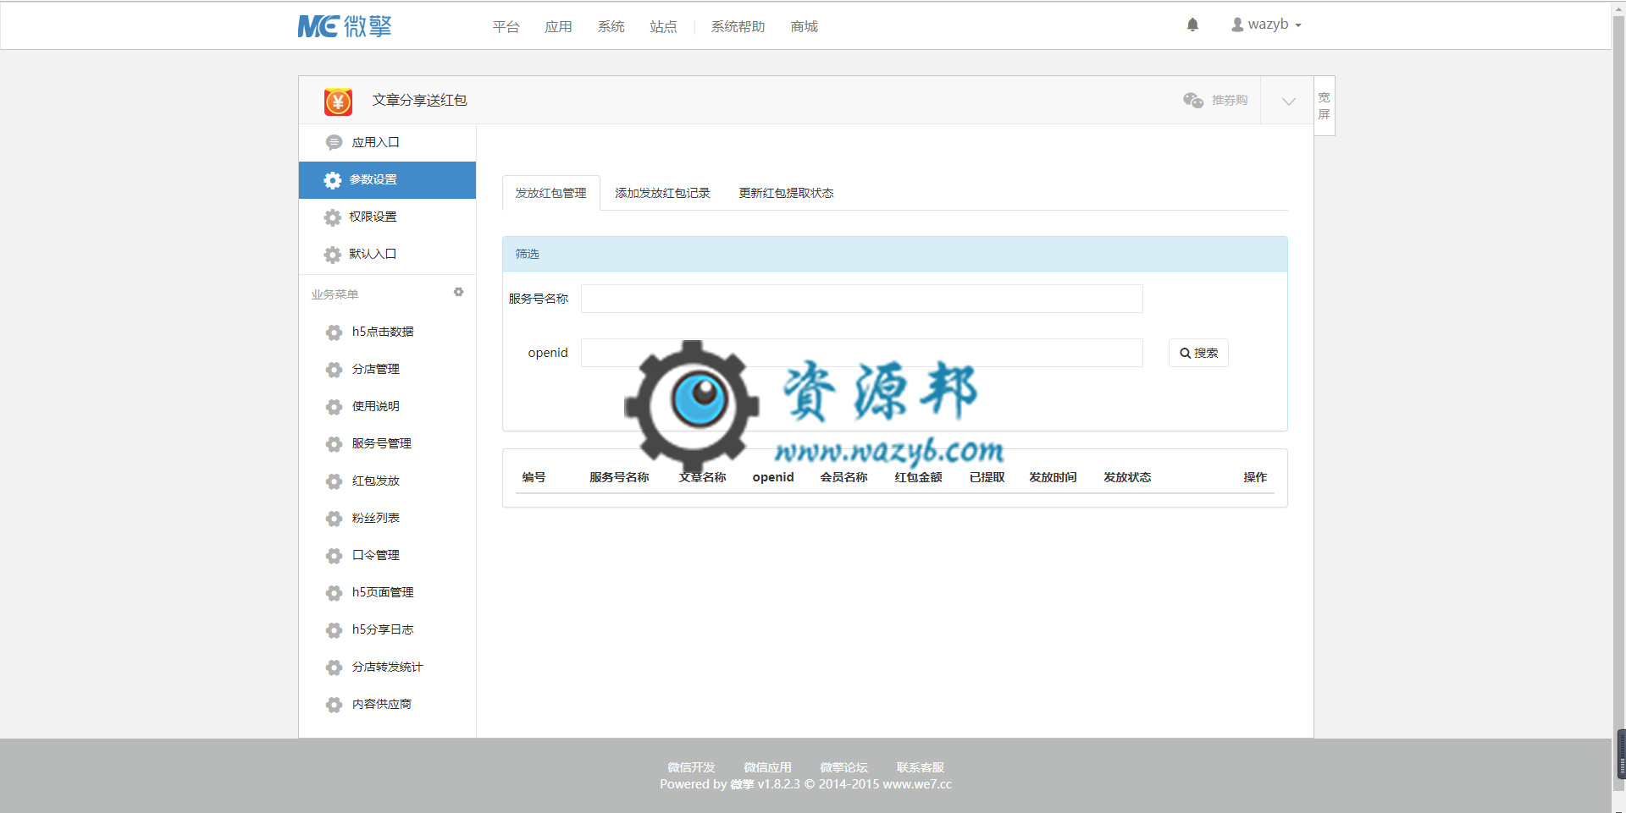Image resolution: width=1626 pixels, height=813 pixels.
Task: Switch to 更新红包提取状态 tab
Action: coord(786,193)
